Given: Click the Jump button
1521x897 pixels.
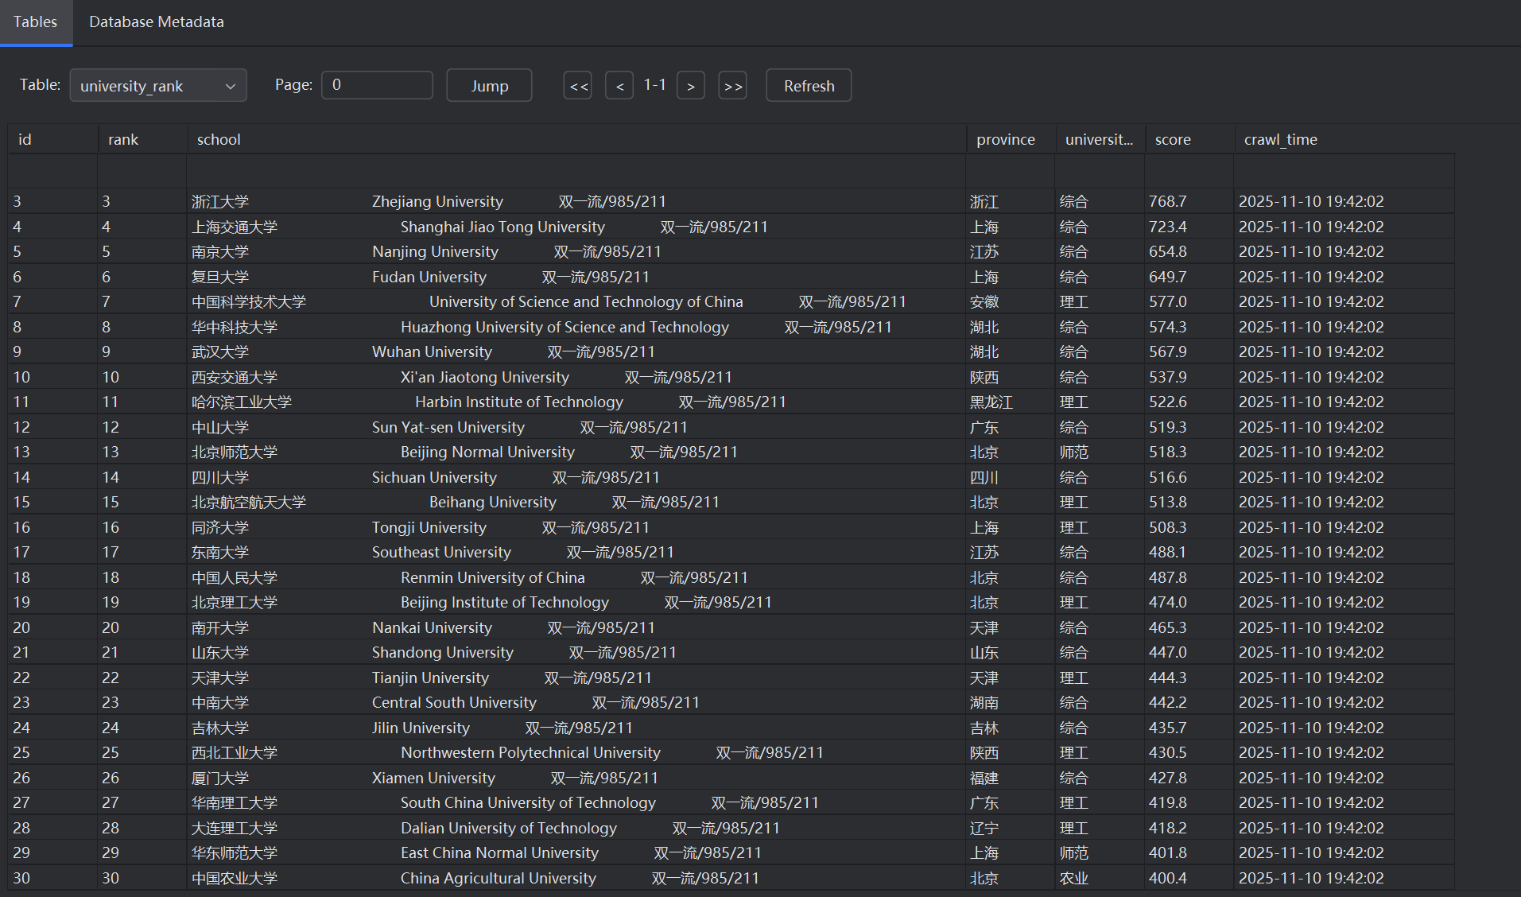Looking at the screenshot, I should tap(489, 86).
